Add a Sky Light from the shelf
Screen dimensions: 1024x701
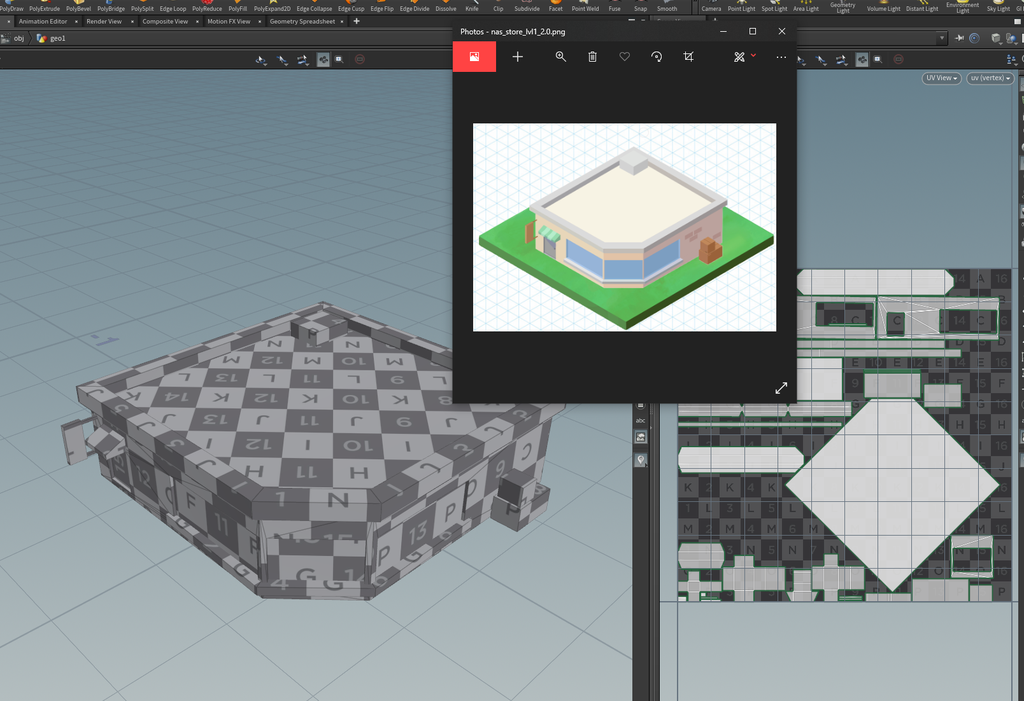[x=998, y=6]
